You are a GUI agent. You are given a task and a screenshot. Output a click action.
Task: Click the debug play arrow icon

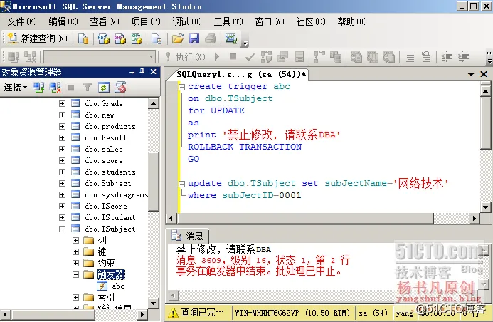click(x=217, y=57)
